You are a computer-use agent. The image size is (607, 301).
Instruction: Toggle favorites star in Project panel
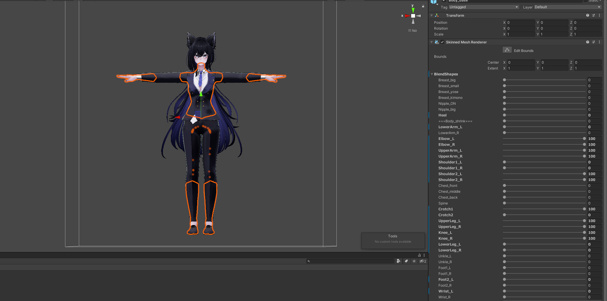click(x=414, y=261)
